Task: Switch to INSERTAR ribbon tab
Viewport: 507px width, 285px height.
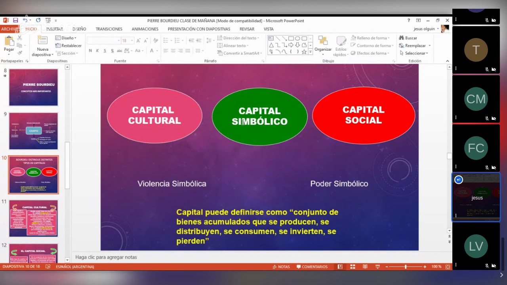Action: (55, 29)
